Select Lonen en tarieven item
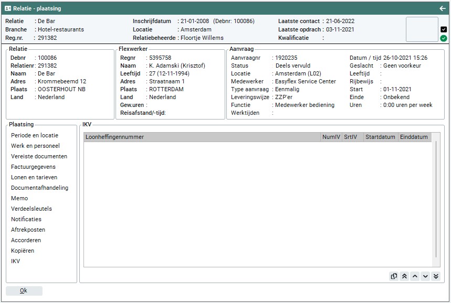Viewport: 451px width, 303px height. tap(34, 177)
